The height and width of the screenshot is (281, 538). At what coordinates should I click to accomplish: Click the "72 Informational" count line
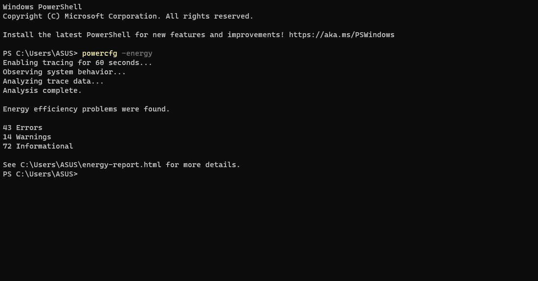(x=38, y=146)
